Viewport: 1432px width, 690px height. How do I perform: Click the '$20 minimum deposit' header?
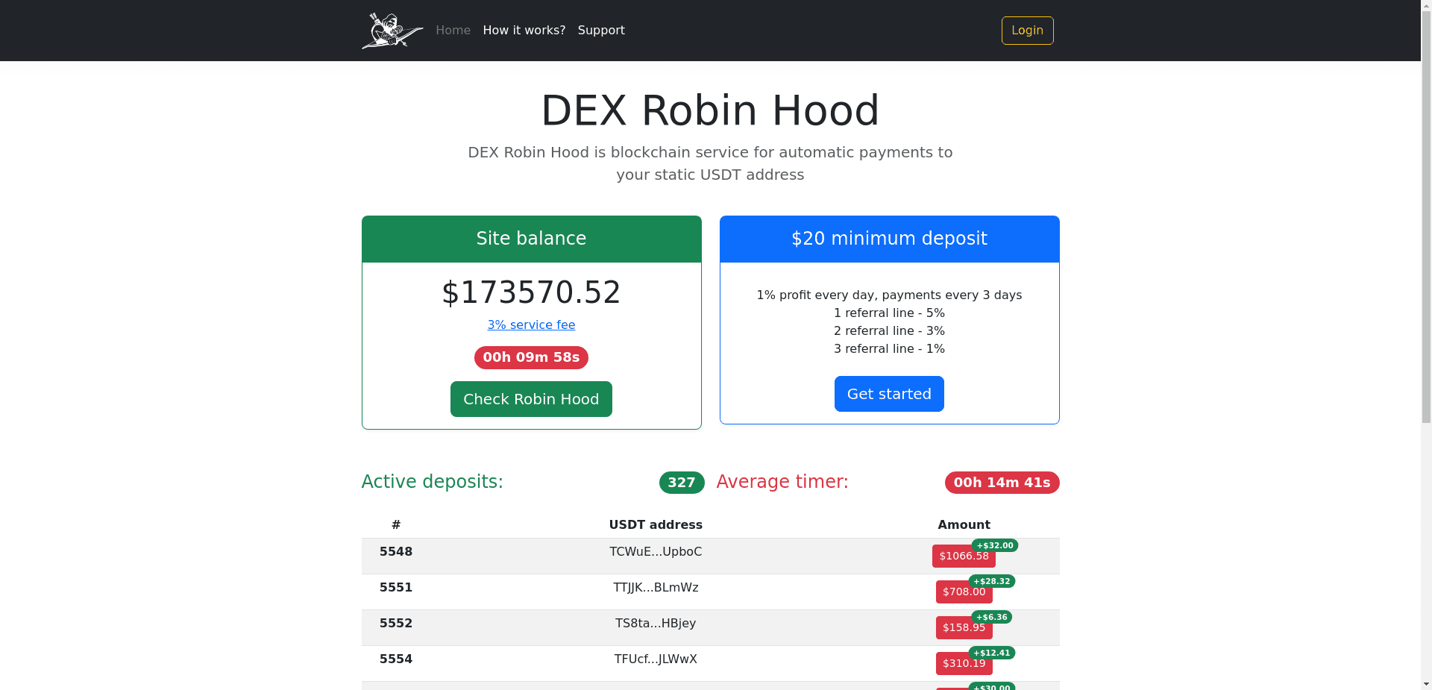coord(889,239)
